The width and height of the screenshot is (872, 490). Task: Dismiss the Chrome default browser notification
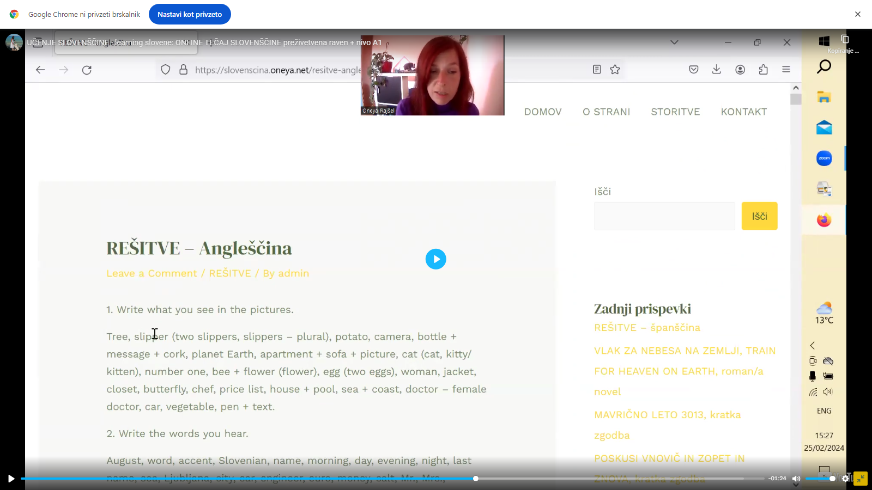pos(857,14)
